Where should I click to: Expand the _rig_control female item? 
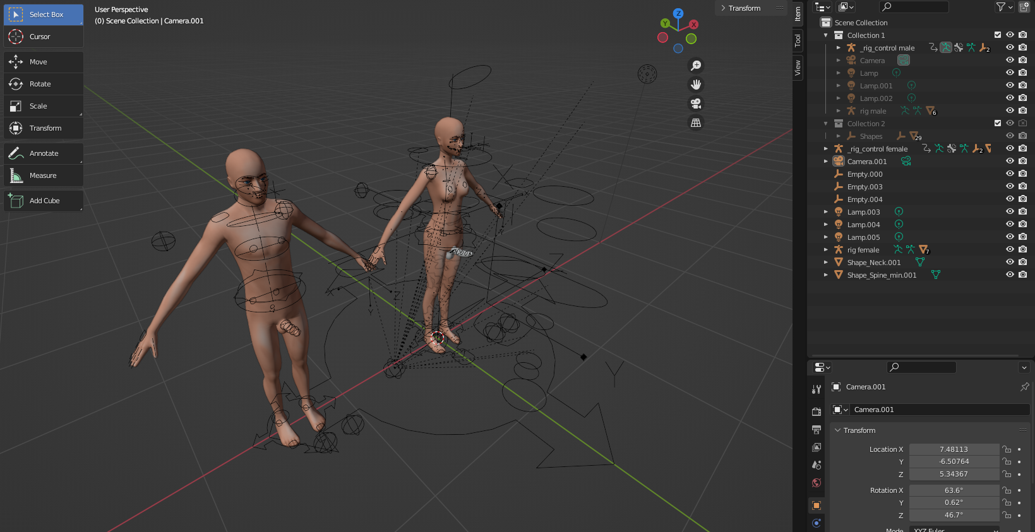click(x=825, y=149)
